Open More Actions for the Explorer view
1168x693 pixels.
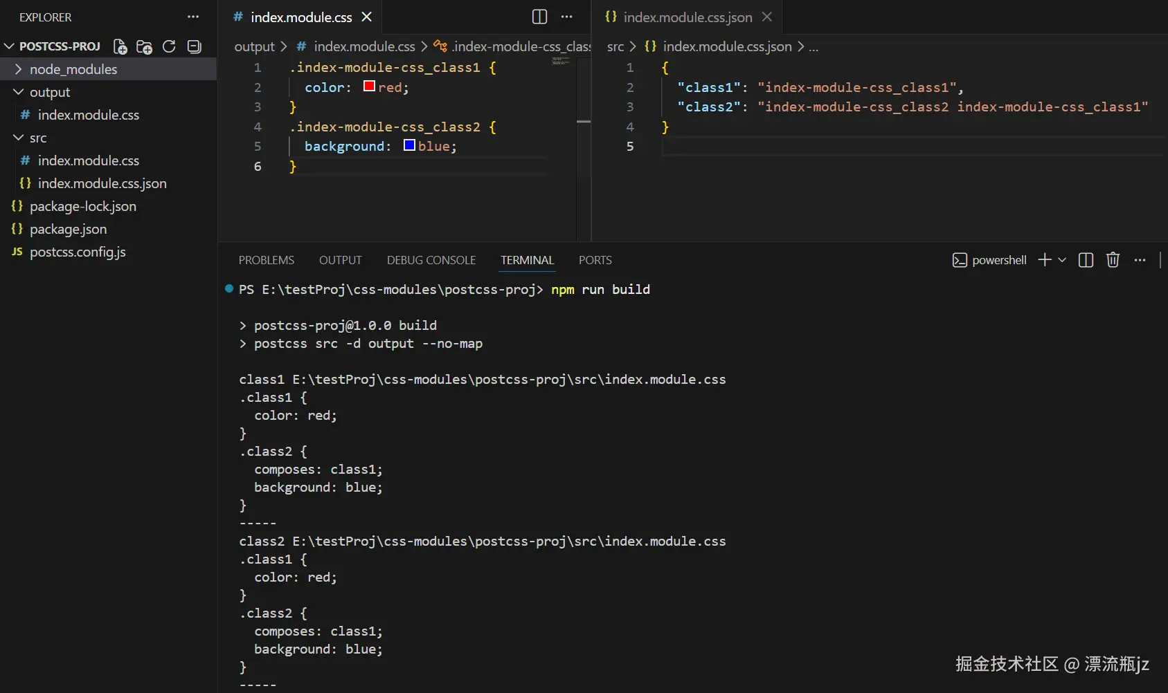(x=192, y=17)
